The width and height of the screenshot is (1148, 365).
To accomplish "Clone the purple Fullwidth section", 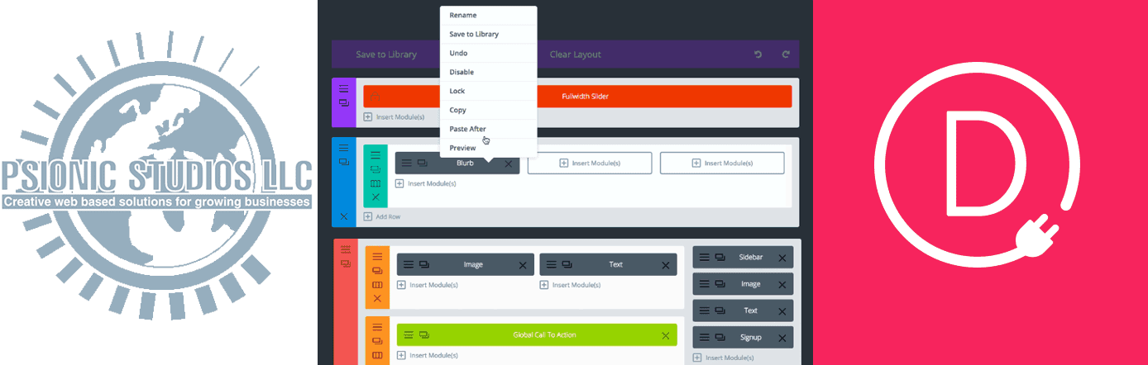I will pos(343,102).
